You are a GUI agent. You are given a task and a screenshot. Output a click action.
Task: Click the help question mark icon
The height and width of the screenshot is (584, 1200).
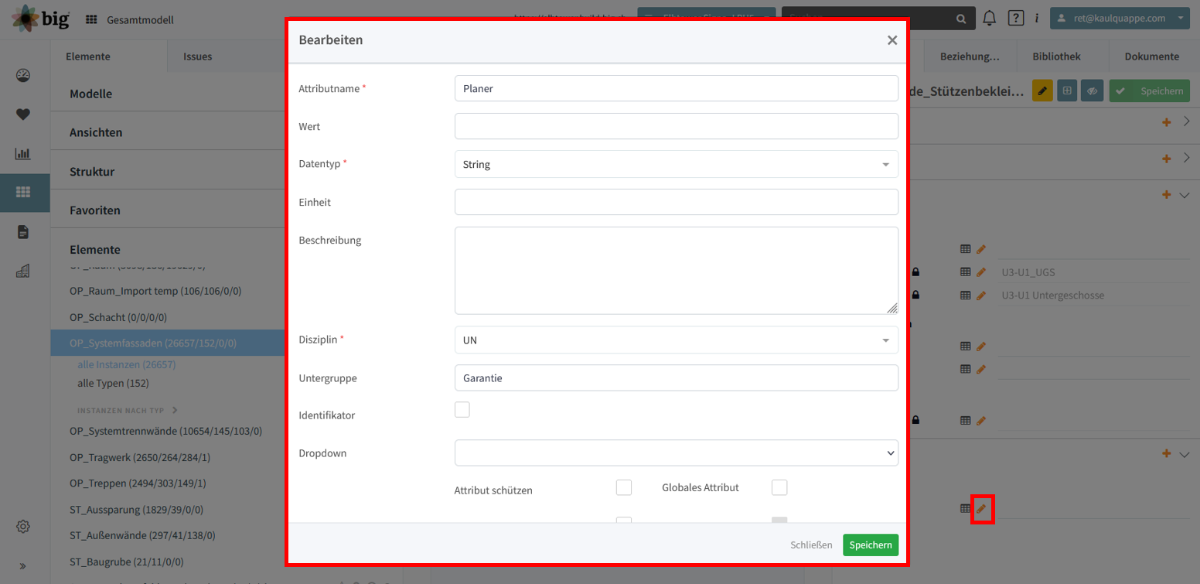[1016, 19]
